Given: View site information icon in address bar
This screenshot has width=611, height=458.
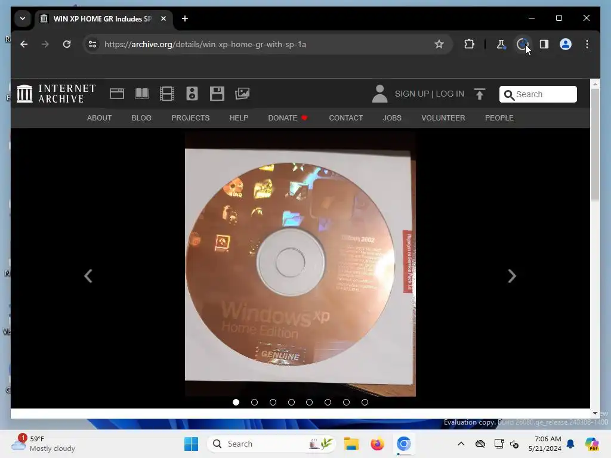Looking at the screenshot, I should click(x=92, y=44).
